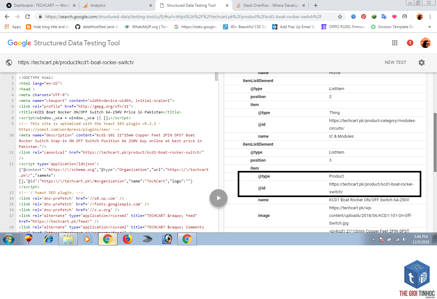
Task: Open Windows Media Player from taskbar
Action: [88, 239]
